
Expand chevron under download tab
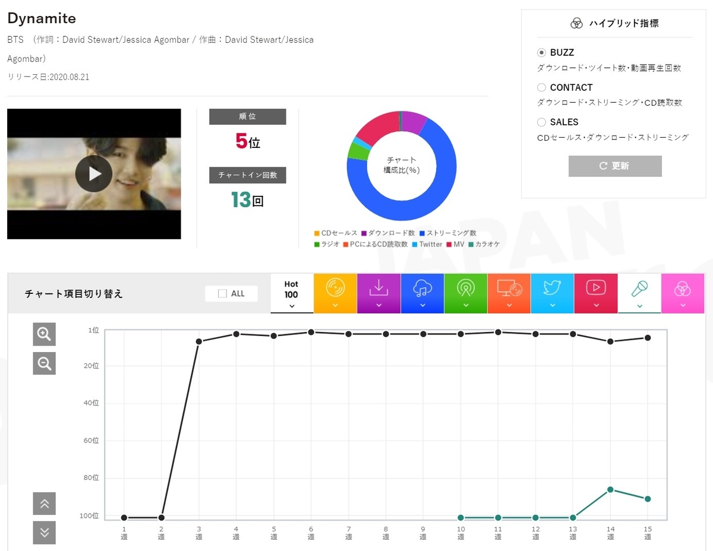click(x=379, y=306)
